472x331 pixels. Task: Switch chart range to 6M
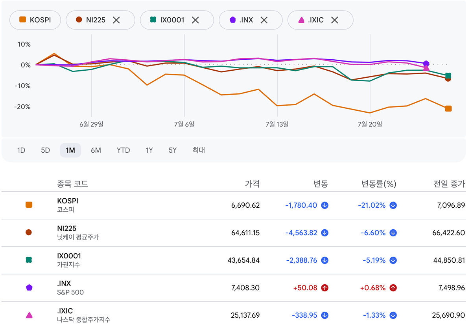tap(96, 150)
